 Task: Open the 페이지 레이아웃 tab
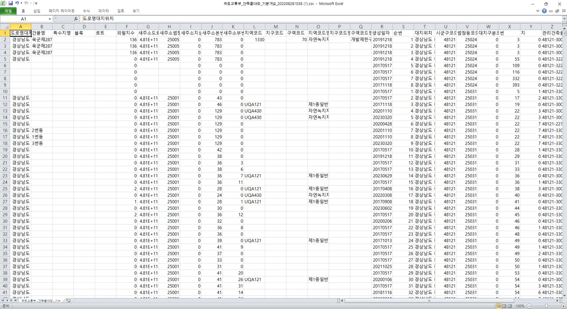click(x=61, y=11)
